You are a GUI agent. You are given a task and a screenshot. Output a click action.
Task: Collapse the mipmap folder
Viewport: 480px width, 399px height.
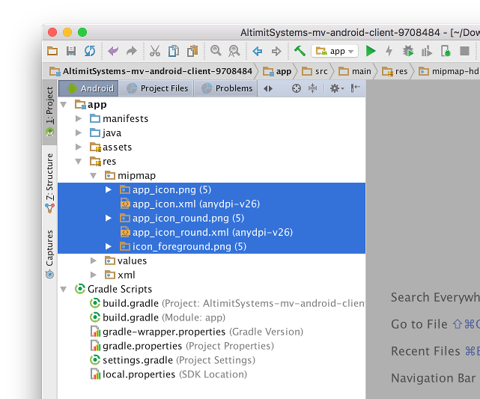pos(94,176)
